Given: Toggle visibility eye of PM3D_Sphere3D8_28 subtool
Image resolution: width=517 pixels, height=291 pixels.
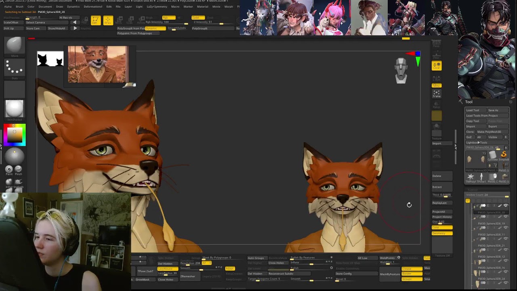Looking at the screenshot, I should pyautogui.click(x=506, y=206).
